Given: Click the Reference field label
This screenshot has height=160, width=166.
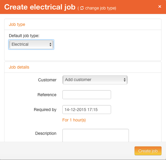Looking at the screenshot, I should point(47,95).
